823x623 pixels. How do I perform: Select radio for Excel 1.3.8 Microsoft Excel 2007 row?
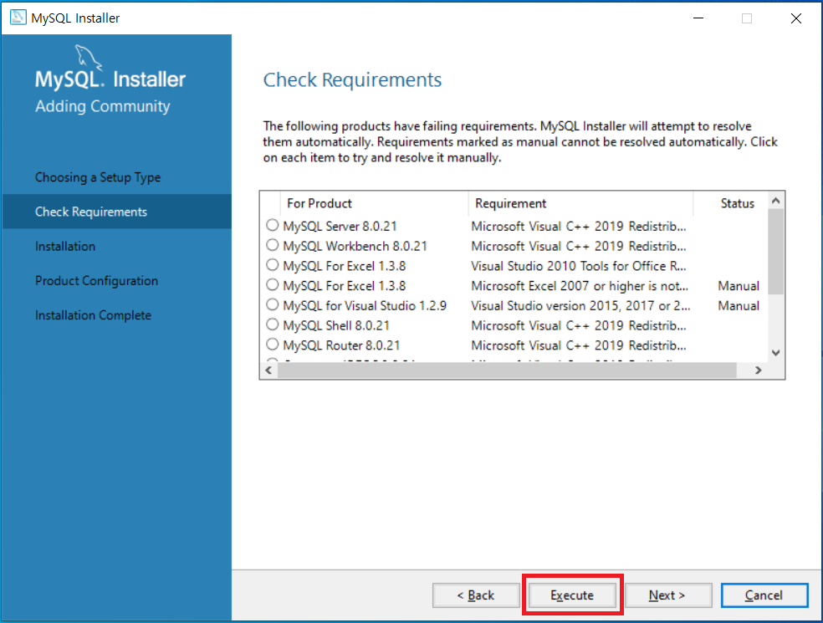pos(272,285)
